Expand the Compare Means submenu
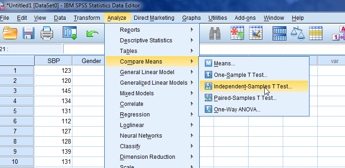Screen dimensions: 345x168 [152, 62]
